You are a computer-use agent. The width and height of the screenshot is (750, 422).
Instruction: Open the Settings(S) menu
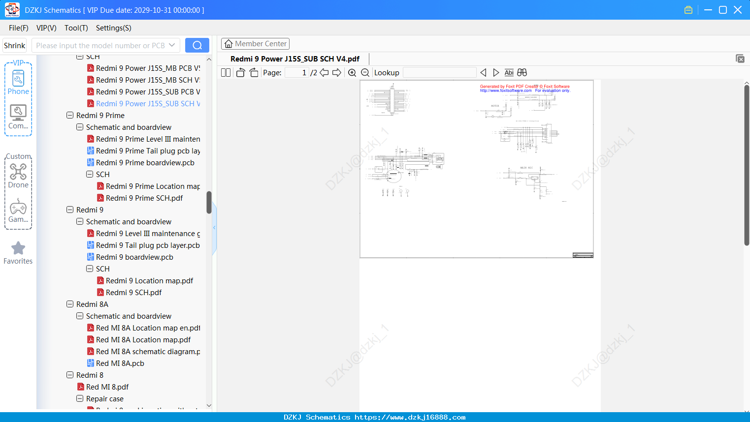114,28
